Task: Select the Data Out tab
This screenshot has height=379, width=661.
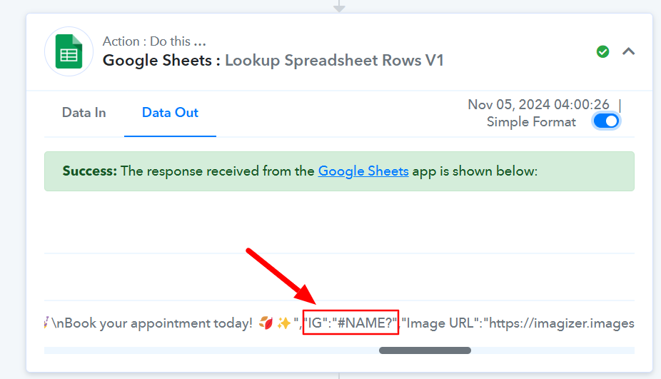Action: [x=170, y=113]
